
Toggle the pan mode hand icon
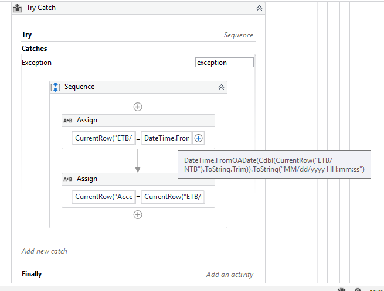pyautogui.click(x=342, y=289)
